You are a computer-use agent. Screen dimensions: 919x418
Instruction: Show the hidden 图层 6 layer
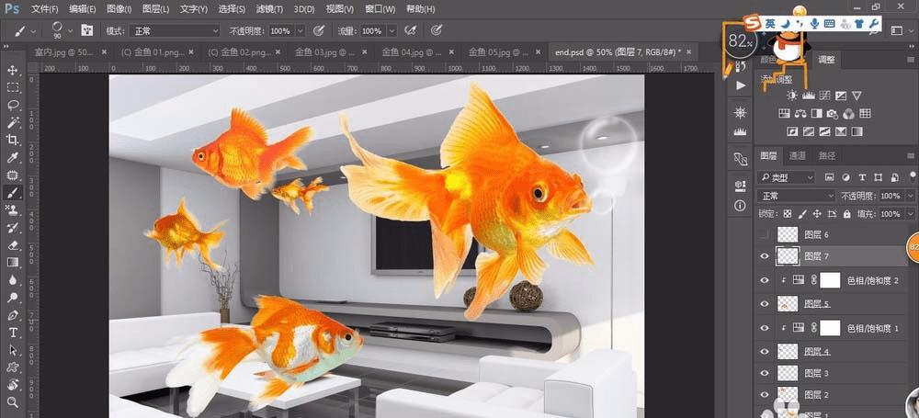tap(765, 234)
